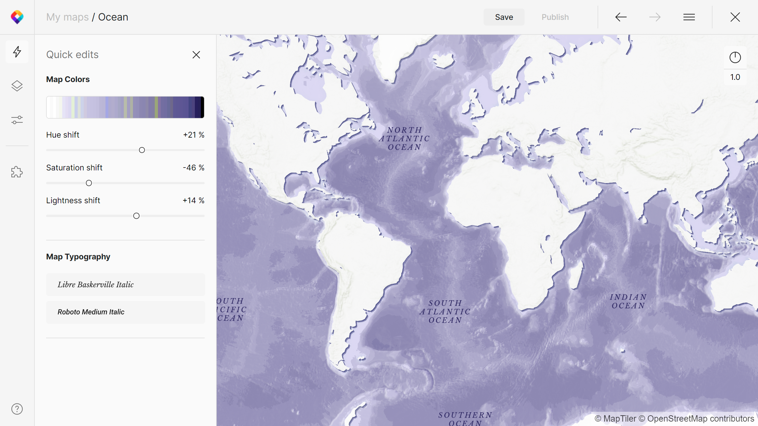Open the Roboto Medium Italic font selector
The width and height of the screenshot is (758, 426).
[x=125, y=312]
